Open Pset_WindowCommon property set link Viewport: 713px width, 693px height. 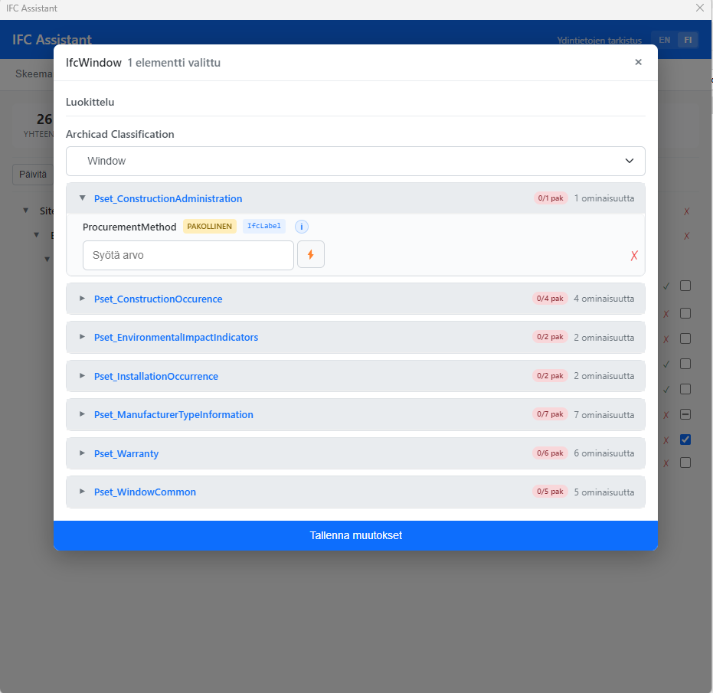(145, 492)
